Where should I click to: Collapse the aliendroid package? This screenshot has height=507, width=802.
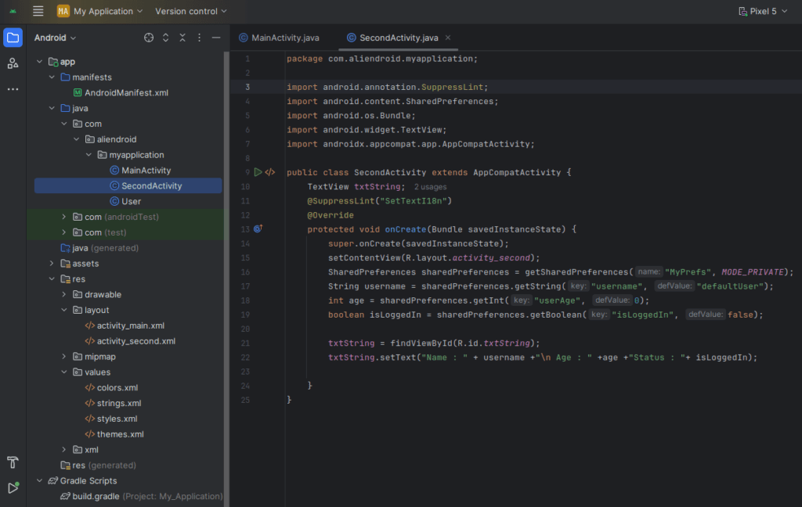click(x=76, y=139)
